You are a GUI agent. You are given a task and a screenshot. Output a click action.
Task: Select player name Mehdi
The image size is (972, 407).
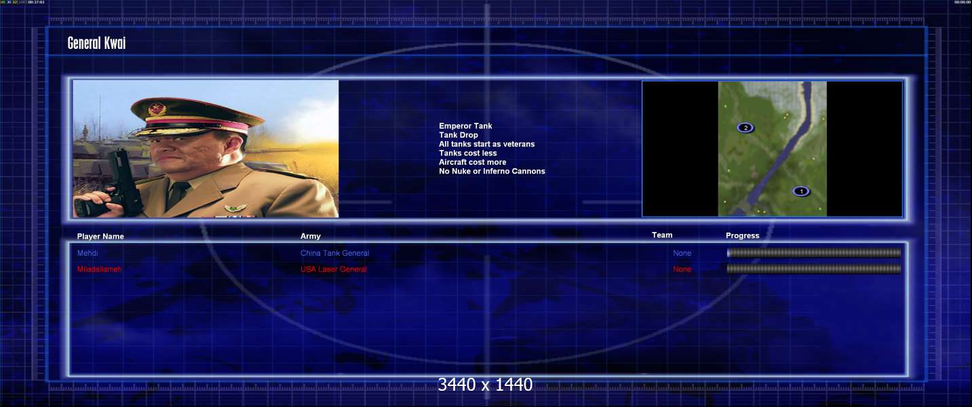click(88, 253)
